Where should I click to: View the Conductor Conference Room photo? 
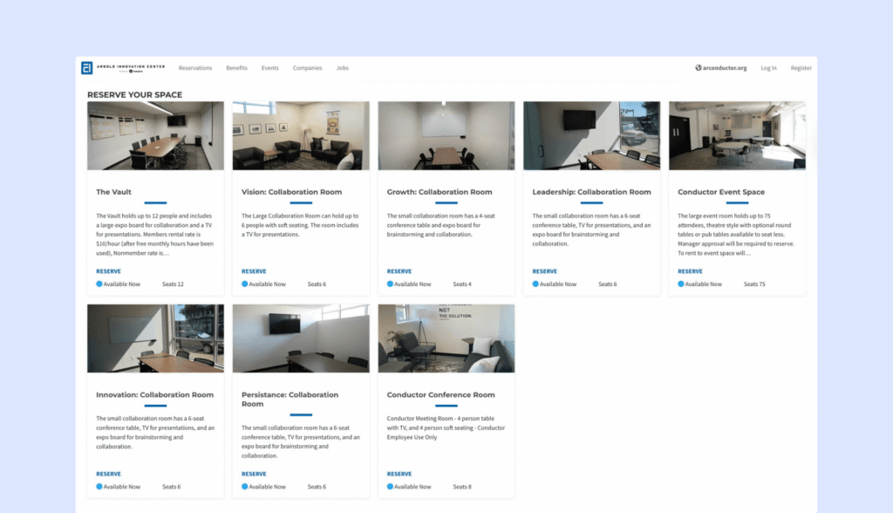click(446, 339)
